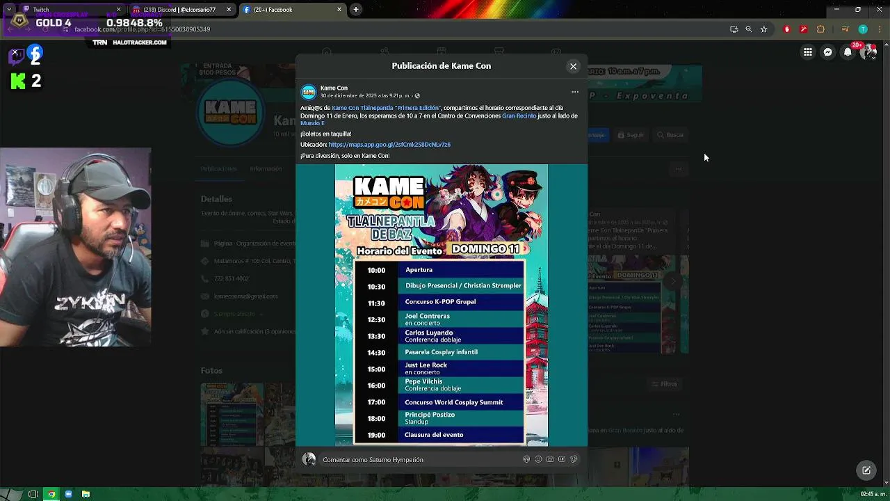Click the Buscar button on page
The width and height of the screenshot is (890, 501).
click(671, 135)
